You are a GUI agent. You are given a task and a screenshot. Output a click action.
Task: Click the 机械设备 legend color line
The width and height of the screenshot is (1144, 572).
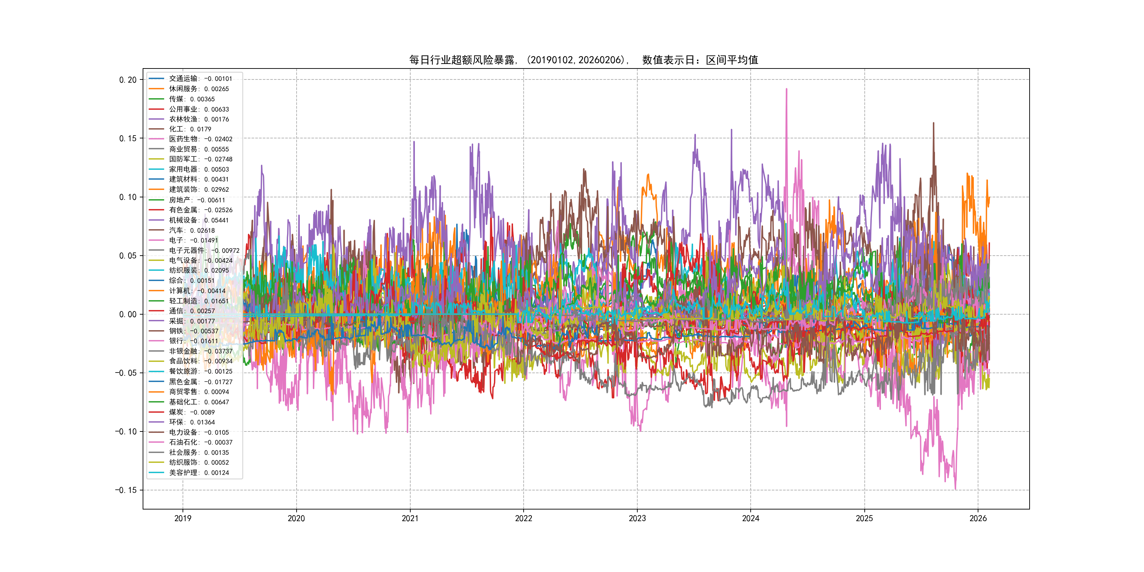coord(156,220)
